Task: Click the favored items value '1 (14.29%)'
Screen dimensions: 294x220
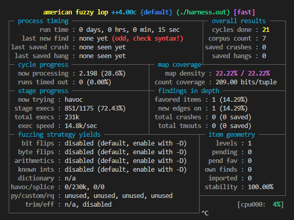Action: (230, 100)
